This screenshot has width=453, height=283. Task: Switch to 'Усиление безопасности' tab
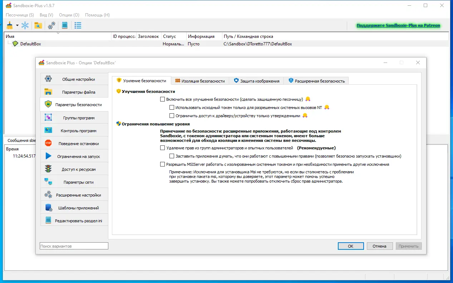(142, 81)
